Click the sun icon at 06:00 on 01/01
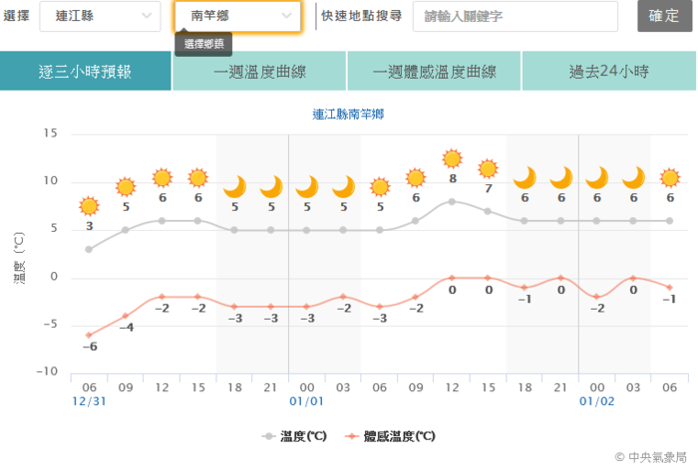Image resolution: width=698 pixels, height=470 pixels. pos(380,187)
